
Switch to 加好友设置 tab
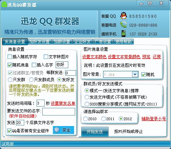pos(40,42)
